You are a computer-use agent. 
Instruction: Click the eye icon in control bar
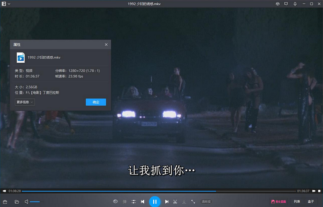tap(115, 201)
